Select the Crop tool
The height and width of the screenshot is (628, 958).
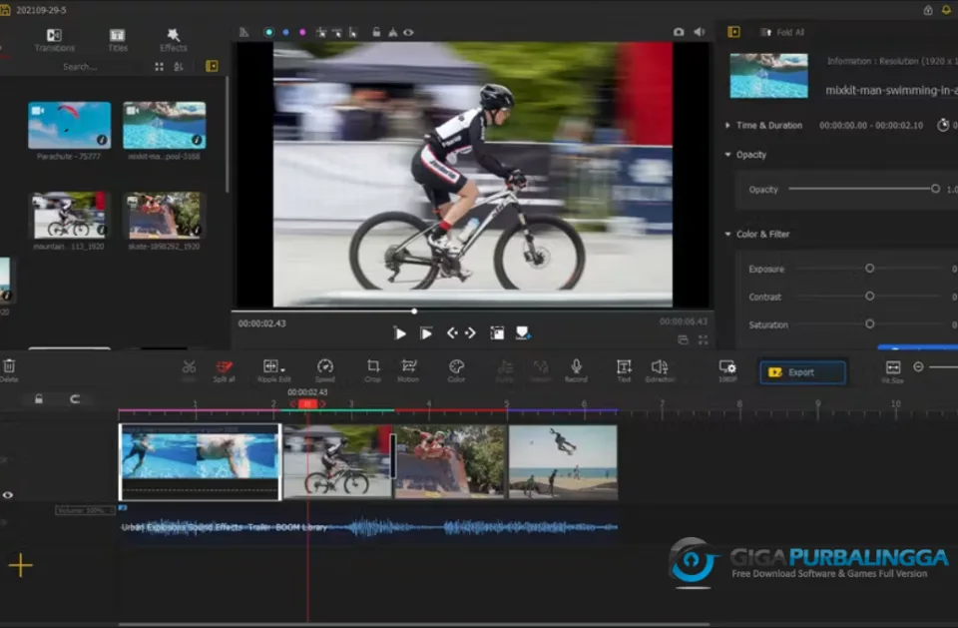[x=372, y=370]
